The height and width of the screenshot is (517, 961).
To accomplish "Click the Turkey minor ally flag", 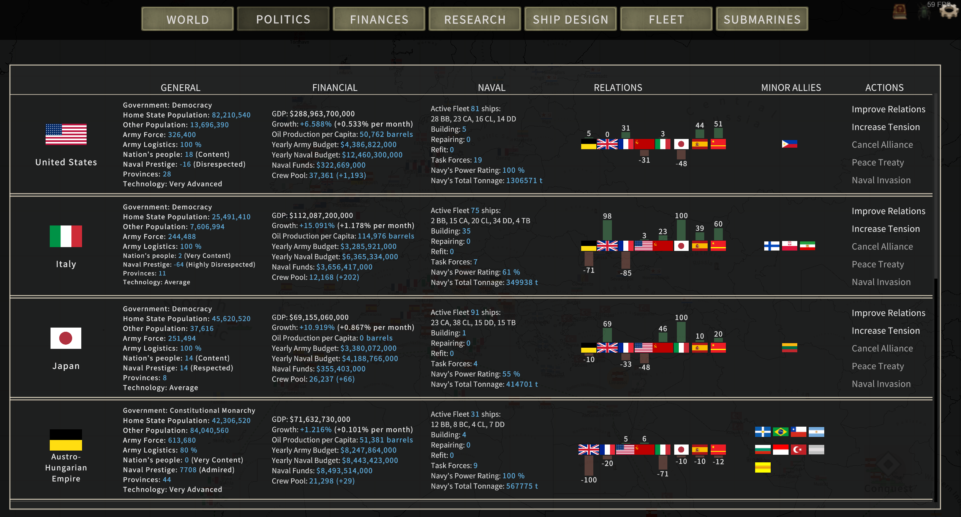I will pyautogui.click(x=798, y=450).
